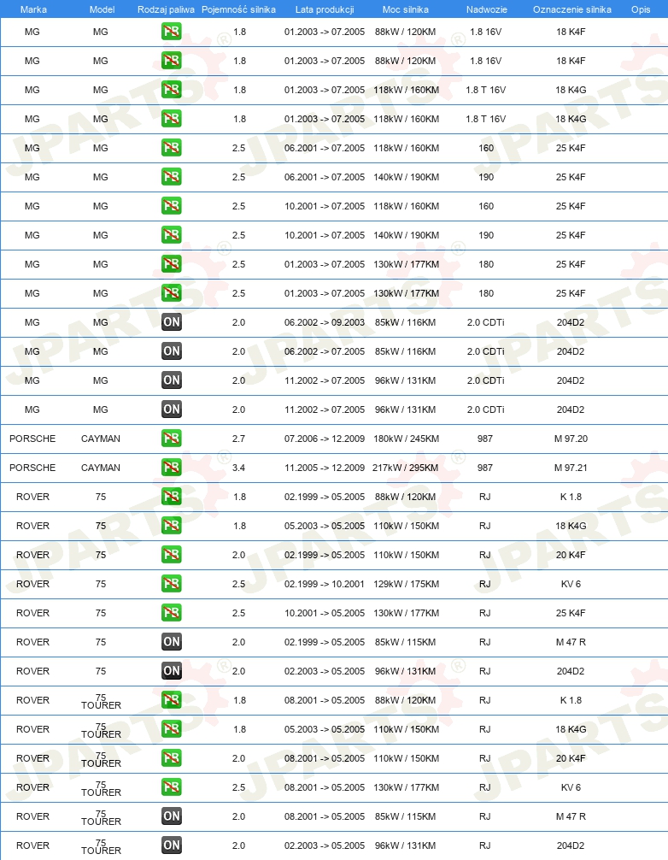
Task: Click petrol icon in Rover 75 Tourer 18 K4G row
Action: 172,729
